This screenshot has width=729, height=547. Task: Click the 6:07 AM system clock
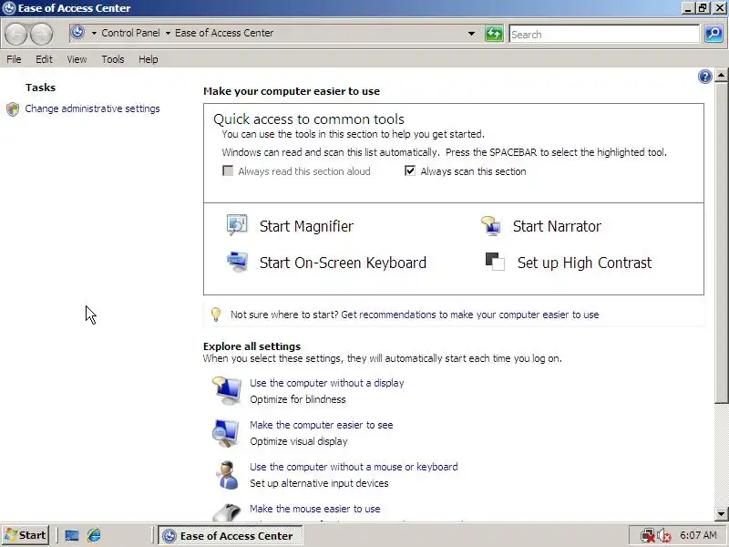pyautogui.click(x=698, y=535)
